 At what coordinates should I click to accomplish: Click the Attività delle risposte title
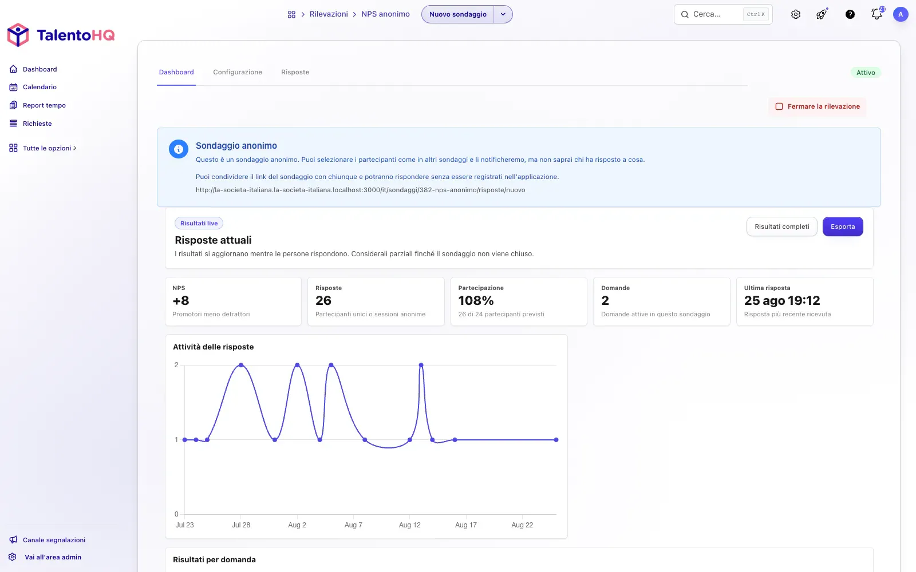click(214, 347)
